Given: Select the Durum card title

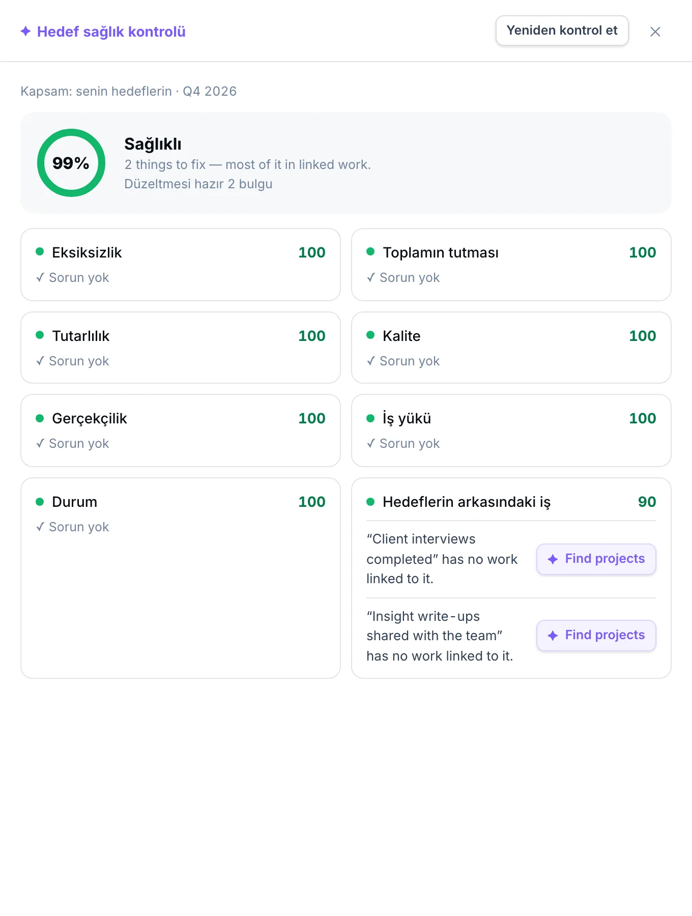Looking at the screenshot, I should coord(74,502).
